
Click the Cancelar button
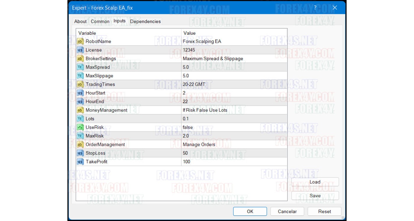click(x=287, y=211)
